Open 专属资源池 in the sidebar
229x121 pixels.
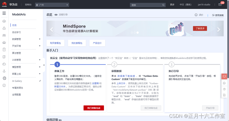click(x=17, y=88)
